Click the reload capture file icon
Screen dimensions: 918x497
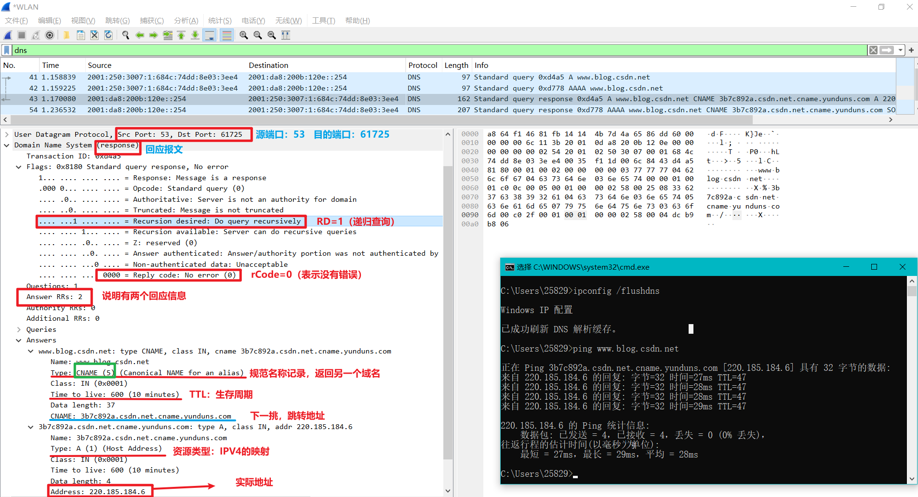tap(108, 35)
